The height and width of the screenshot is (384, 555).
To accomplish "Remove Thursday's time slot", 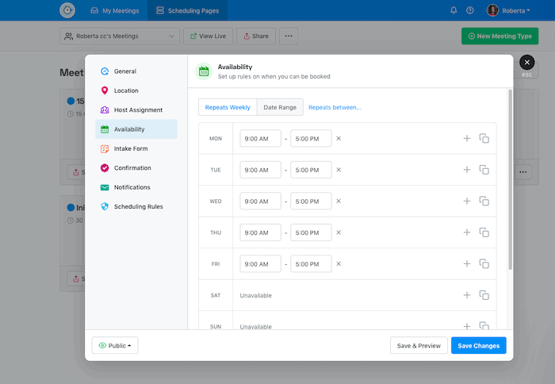I will (339, 232).
